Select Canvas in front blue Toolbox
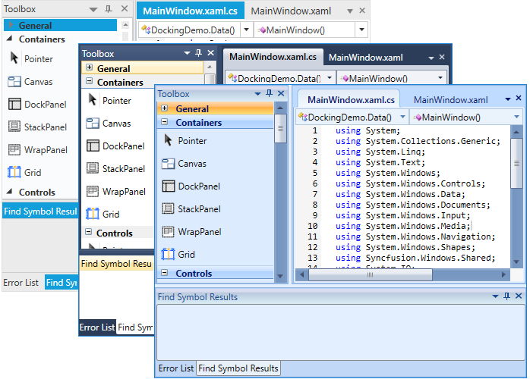 191,164
